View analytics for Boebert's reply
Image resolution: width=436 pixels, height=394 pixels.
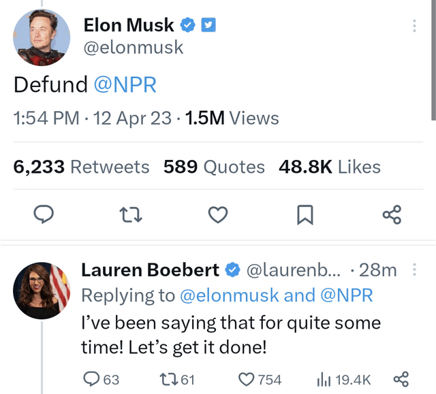tap(323, 379)
